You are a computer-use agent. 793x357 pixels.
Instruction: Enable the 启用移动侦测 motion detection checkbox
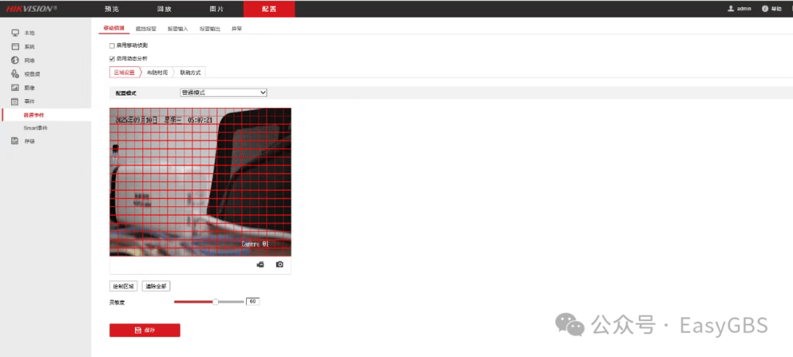point(112,46)
